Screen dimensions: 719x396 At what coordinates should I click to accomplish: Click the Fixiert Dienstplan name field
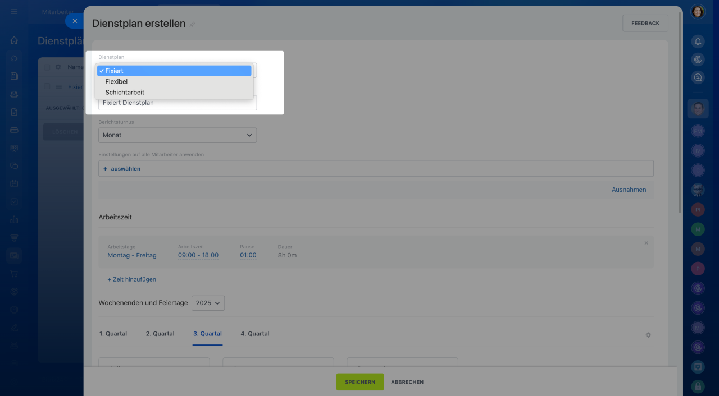click(x=178, y=103)
